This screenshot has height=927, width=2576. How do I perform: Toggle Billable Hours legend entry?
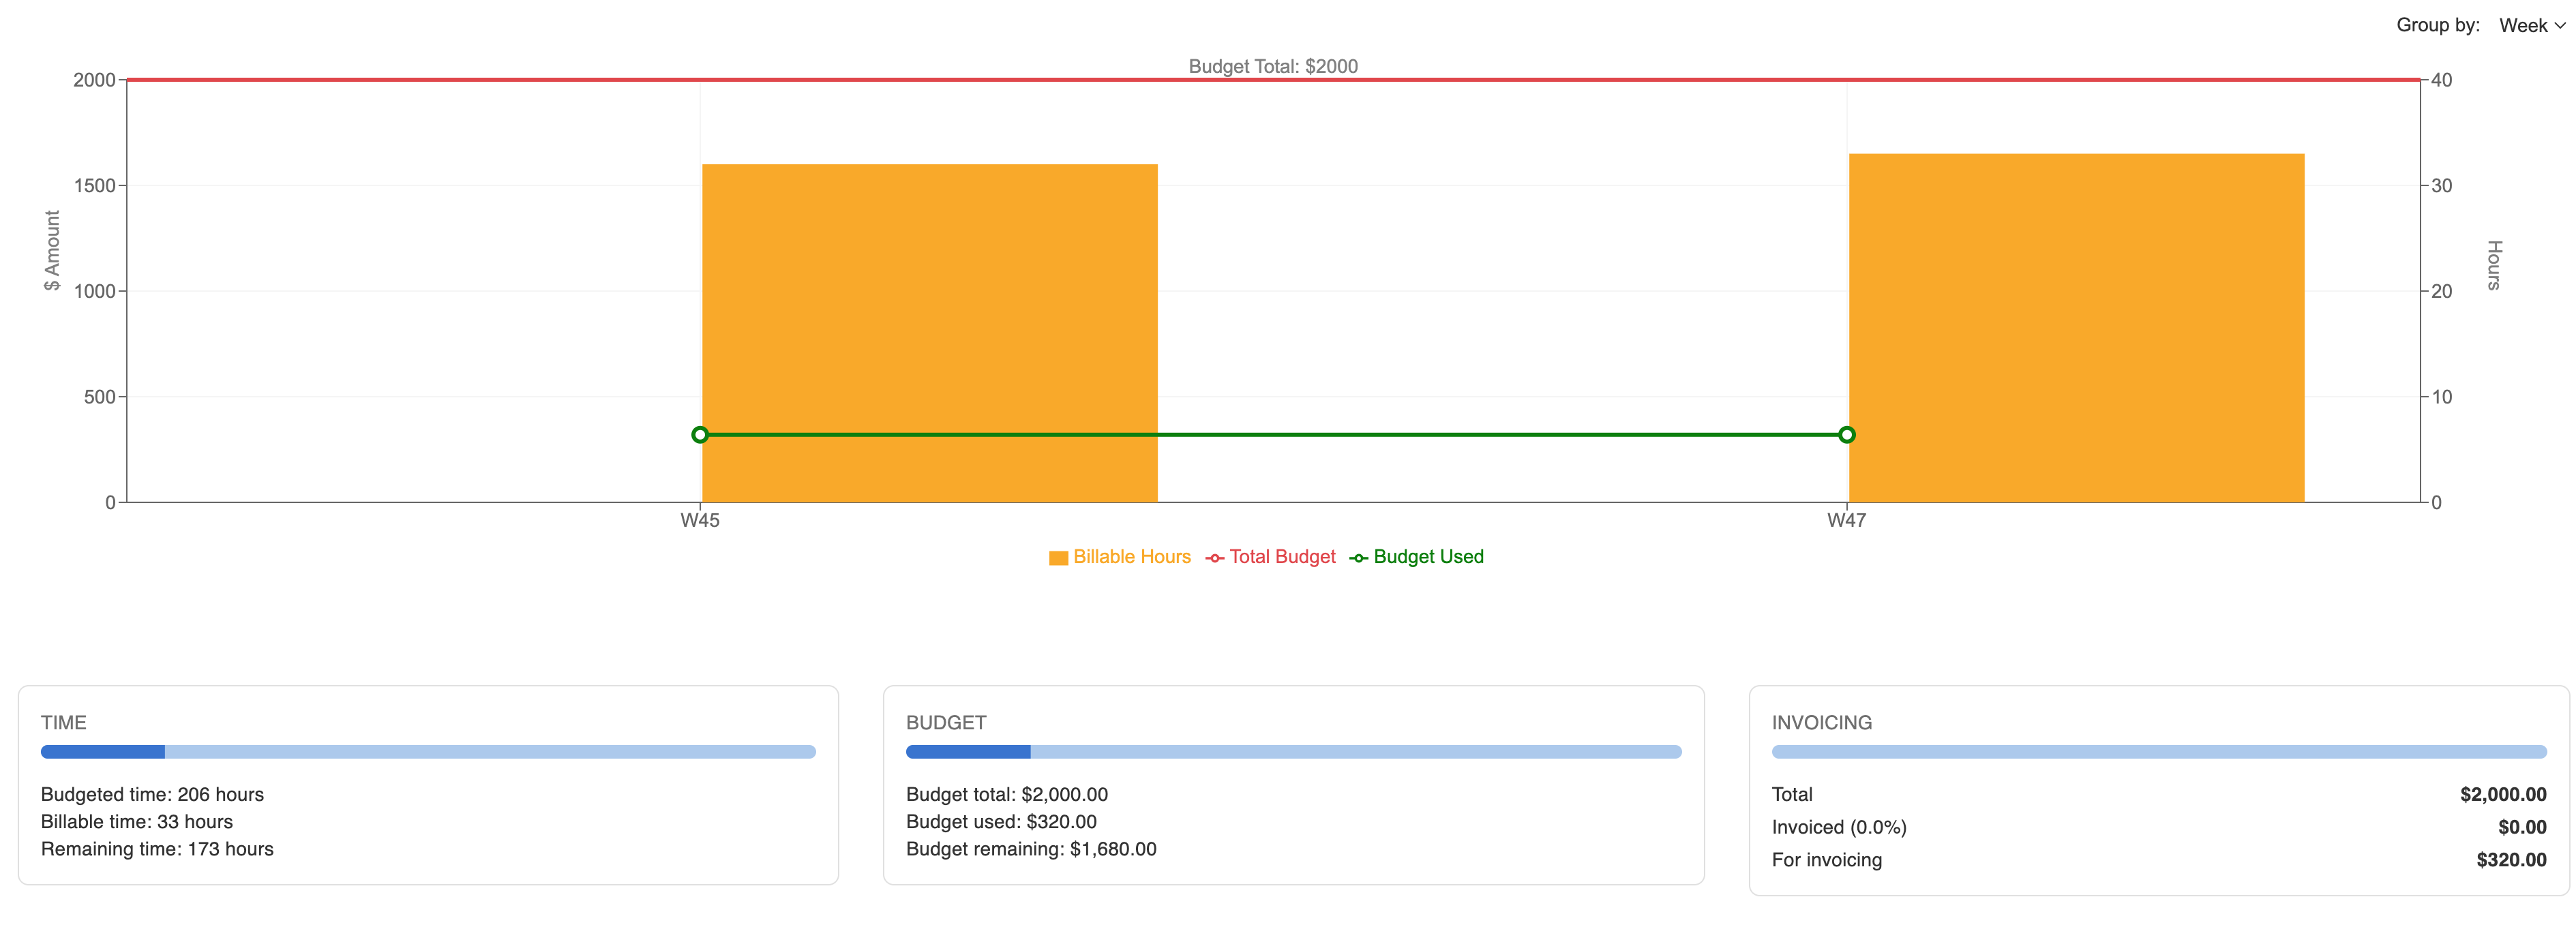pyautogui.click(x=1119, y=557)
